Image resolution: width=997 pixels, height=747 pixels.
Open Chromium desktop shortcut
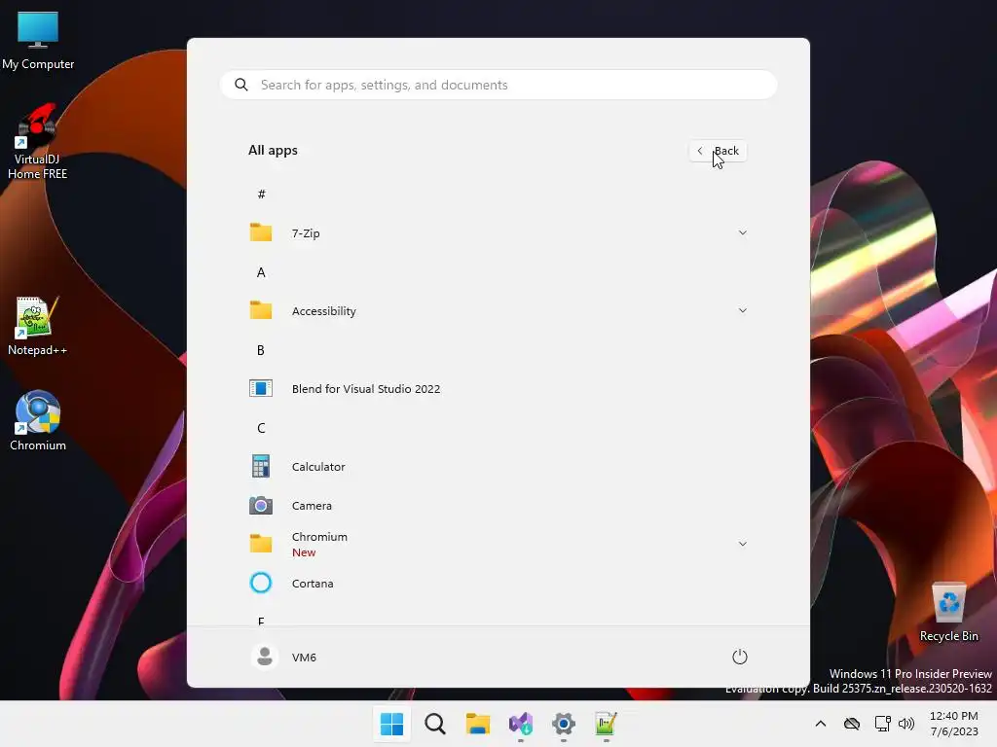click(x=38, y=420)
